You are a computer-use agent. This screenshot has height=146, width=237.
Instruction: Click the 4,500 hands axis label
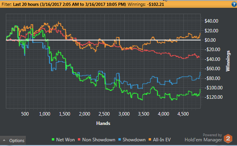point(183,114)
